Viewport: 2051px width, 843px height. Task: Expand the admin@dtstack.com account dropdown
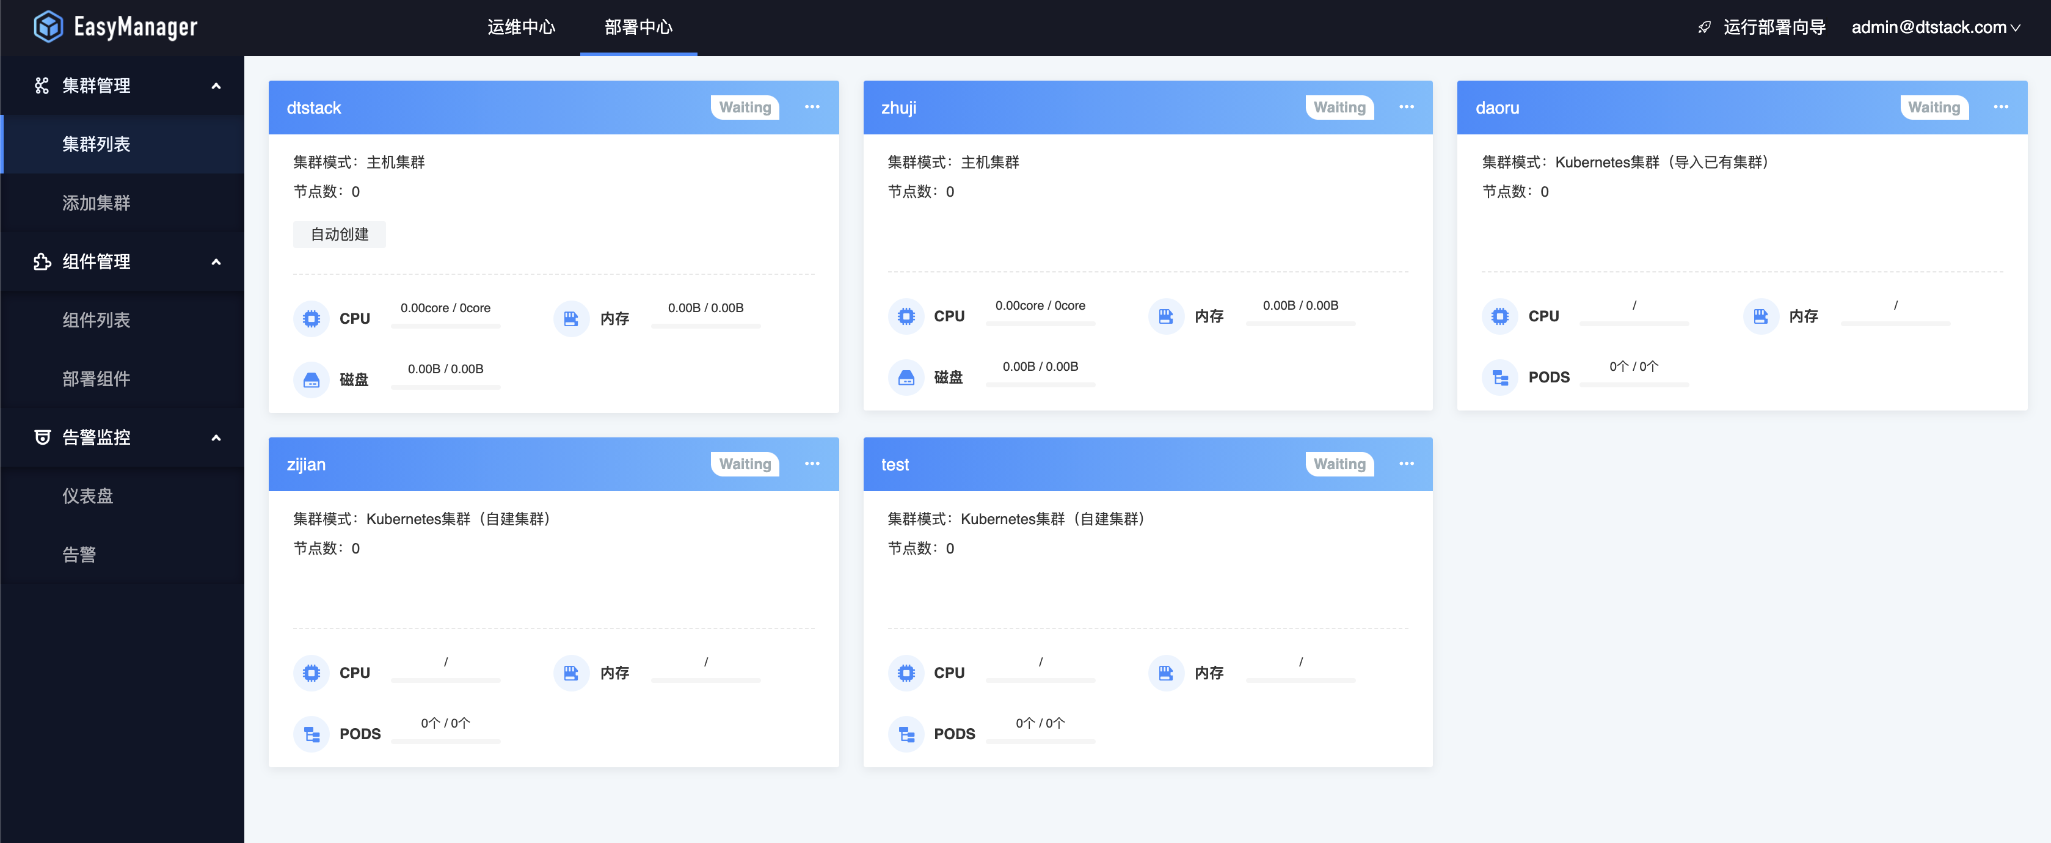1935,27
